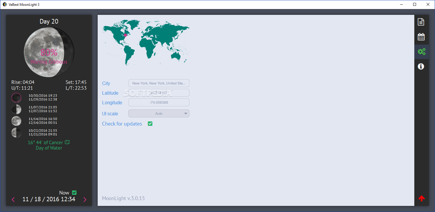Click the Latitude label
This screenshot has height=212, width=435.
(110, 93)
